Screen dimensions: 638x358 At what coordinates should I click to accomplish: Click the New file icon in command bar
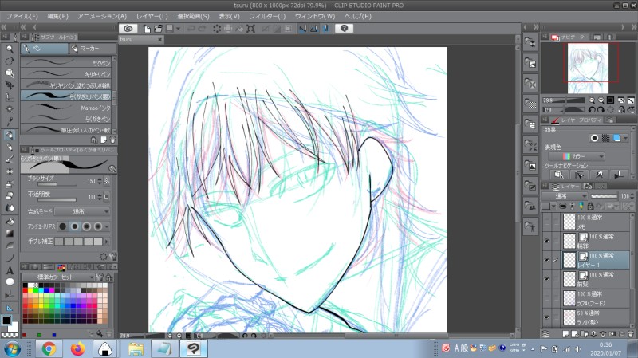pos(147,29)
